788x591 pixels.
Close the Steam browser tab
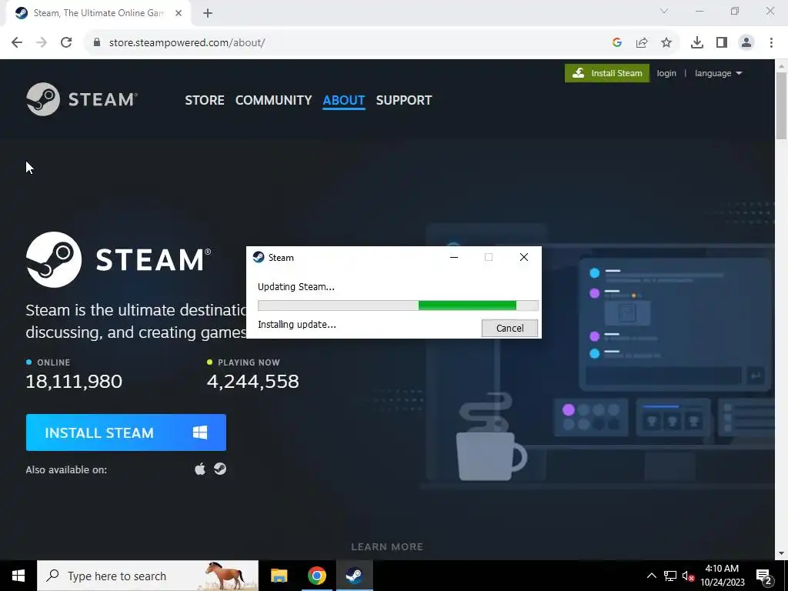[x=179, y=14]
